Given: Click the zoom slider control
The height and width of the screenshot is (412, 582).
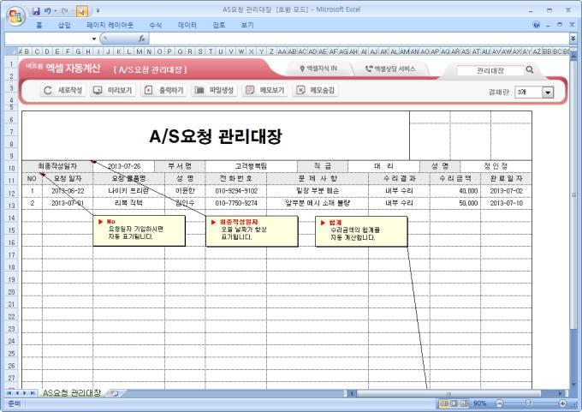Looking at the screenshot, I should 528,403.
